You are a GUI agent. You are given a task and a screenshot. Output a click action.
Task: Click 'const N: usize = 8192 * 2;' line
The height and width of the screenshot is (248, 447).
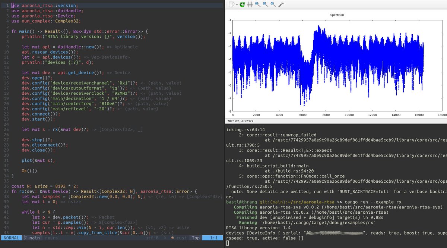pyautogui.click(x=45, y=186)
